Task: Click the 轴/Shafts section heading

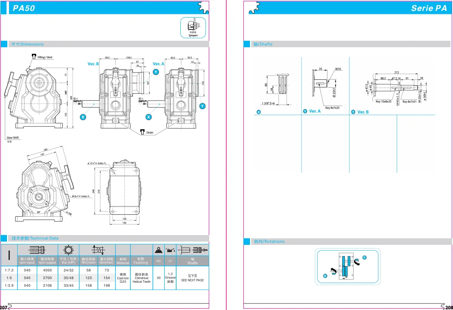Action: 263,44
